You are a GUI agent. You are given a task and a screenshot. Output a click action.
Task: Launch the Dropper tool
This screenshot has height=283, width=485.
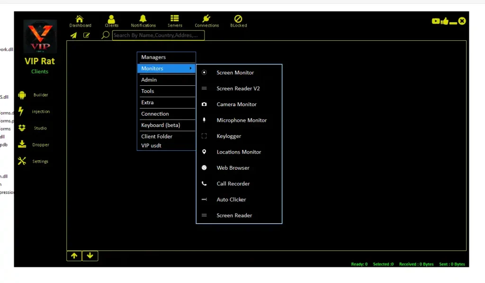(x=40, y=144)
